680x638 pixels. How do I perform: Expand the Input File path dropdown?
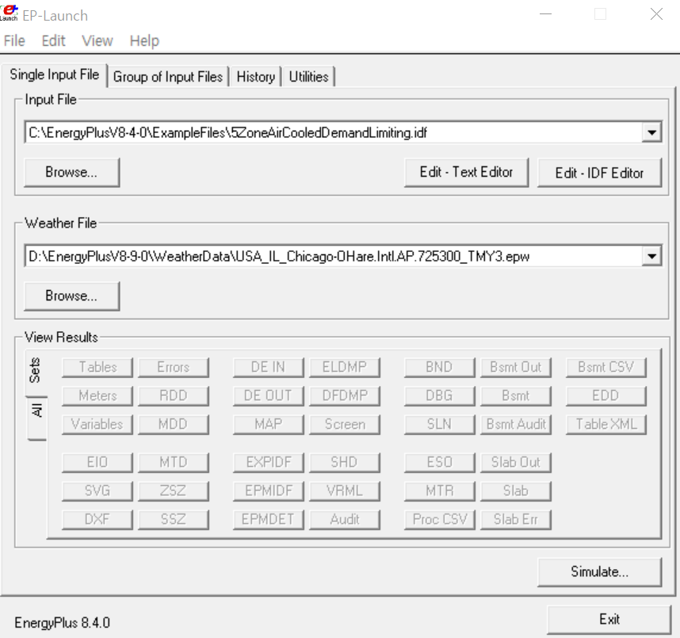click(651, 132)
